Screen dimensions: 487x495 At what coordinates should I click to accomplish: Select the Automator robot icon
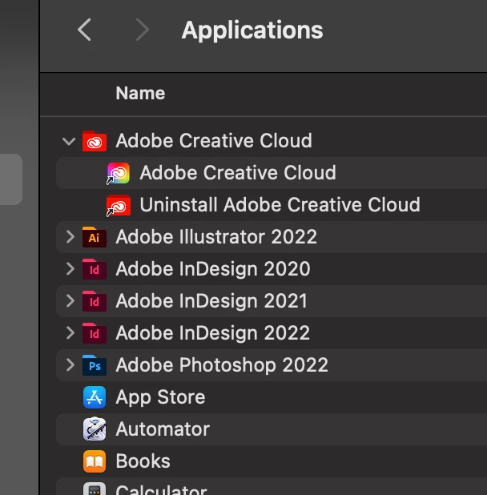[95, 429]
